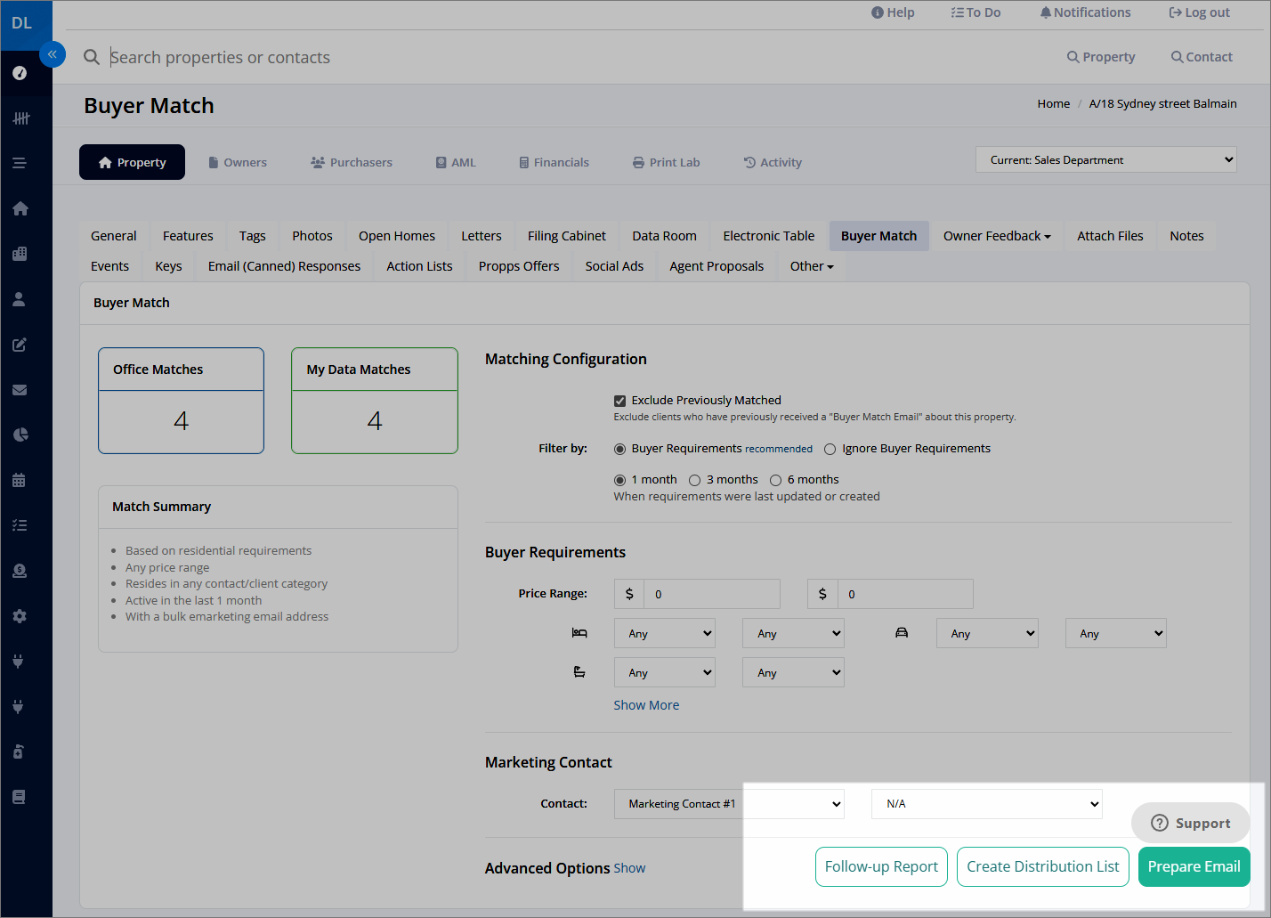This screenshot has width=1271, height=918.
Task: Click the Prepare Email button
Action: (1194, 866)
